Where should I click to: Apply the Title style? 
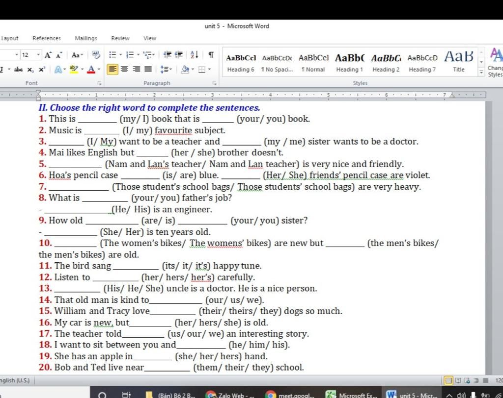click(x=459, y=63)
